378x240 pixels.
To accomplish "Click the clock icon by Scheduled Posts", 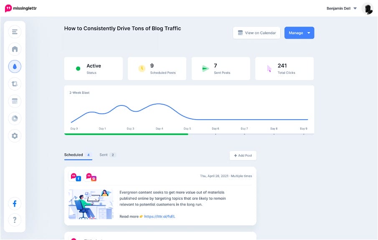I will [x=142, y=68].
